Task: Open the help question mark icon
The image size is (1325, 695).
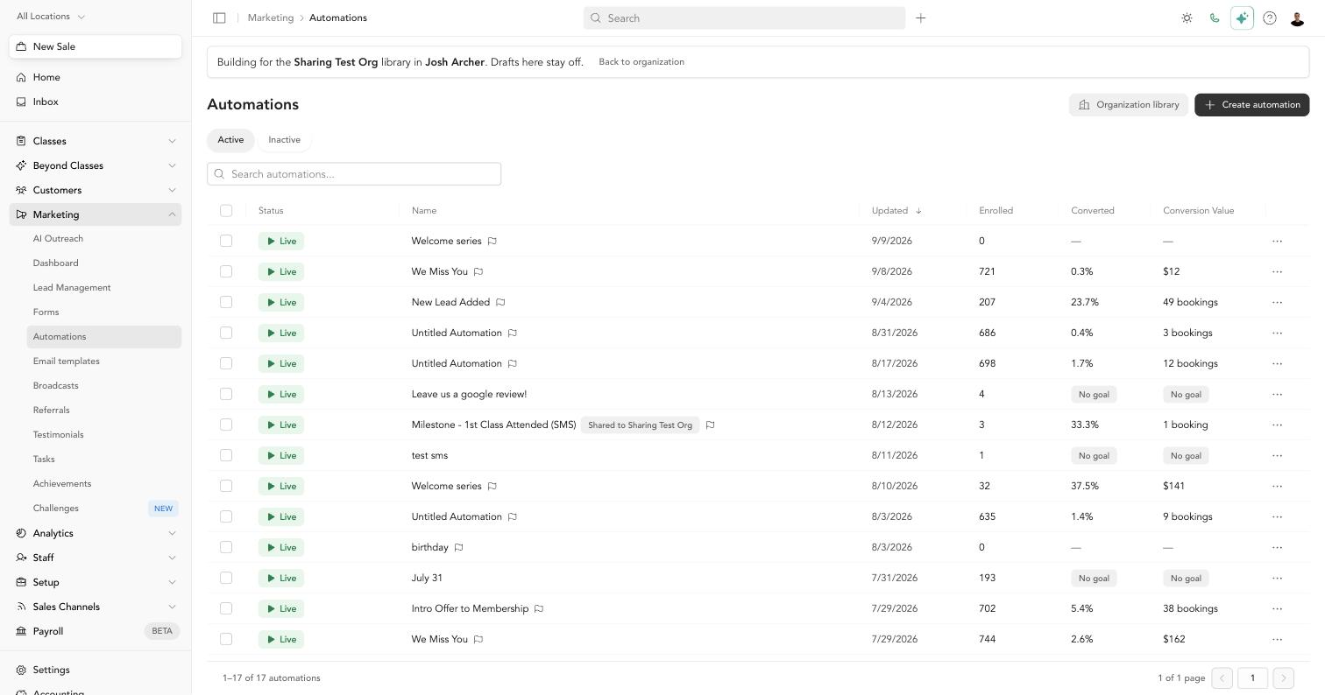Action: (x=1270, y=18)
